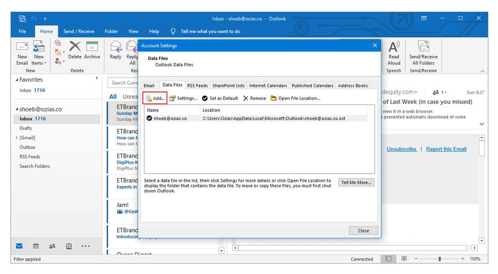Click Open File Location

[x=295, y=98]
